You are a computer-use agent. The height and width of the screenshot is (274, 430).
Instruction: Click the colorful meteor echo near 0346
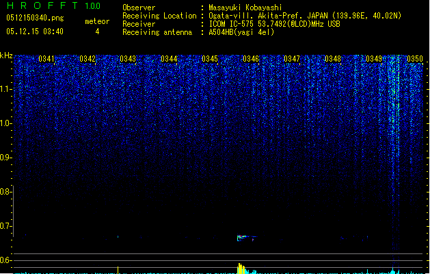pos(246,238)
